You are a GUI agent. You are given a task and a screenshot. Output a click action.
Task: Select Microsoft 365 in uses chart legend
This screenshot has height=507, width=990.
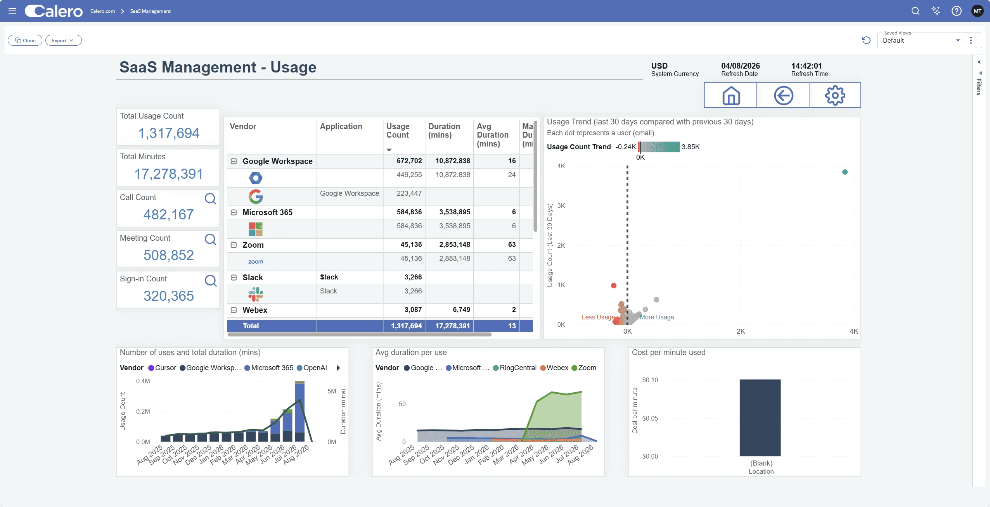269,368
